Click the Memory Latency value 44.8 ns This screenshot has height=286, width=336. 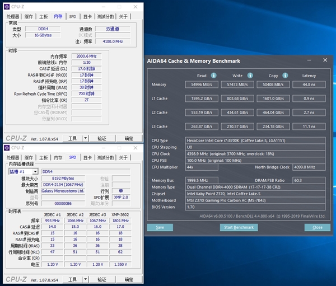point(309,85)
